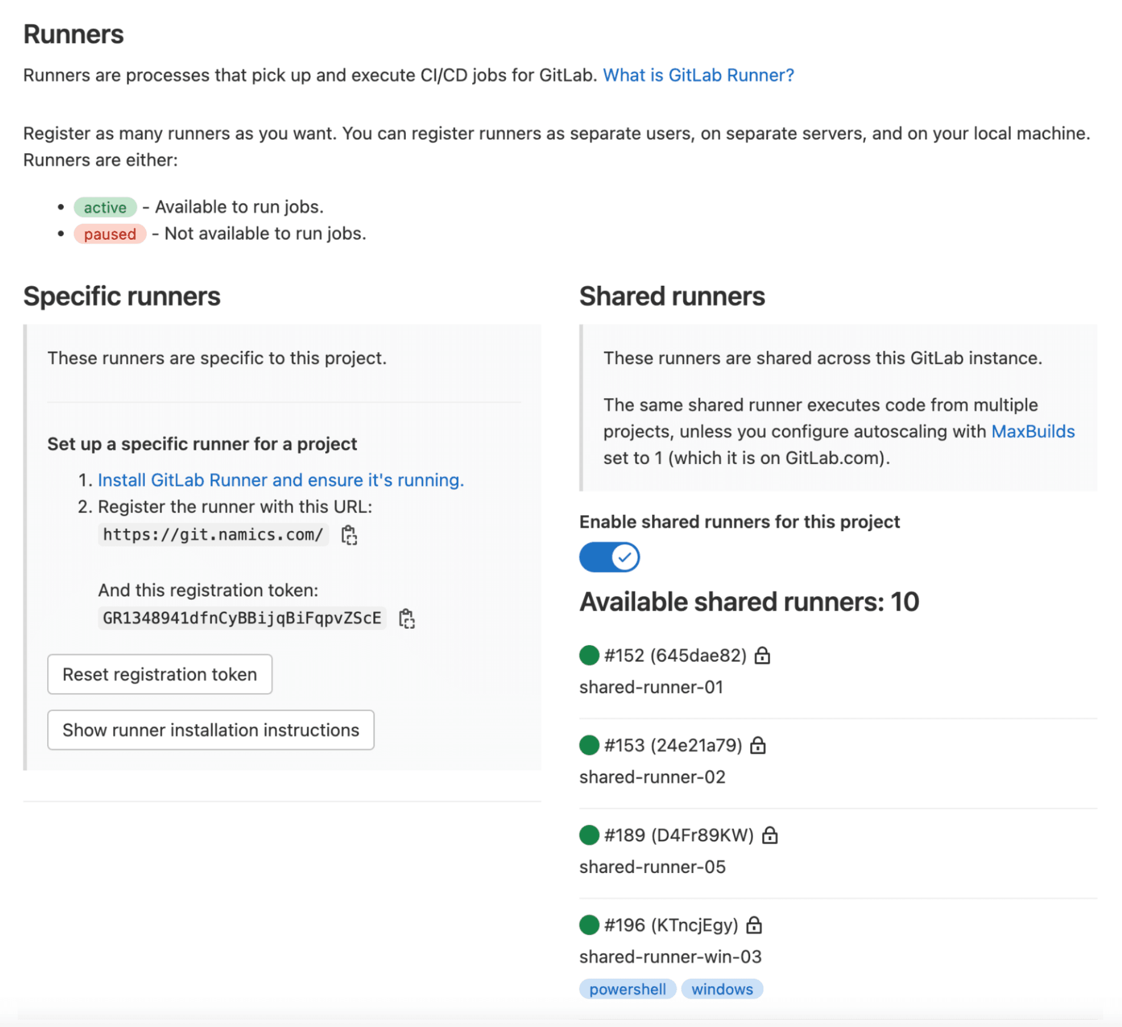Click lock icon next to runner #152
1122x1027 pixels.
762,656
